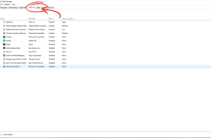Click the GyStation app icon in the list
The image size is (211, 138).
click(4, 22)
